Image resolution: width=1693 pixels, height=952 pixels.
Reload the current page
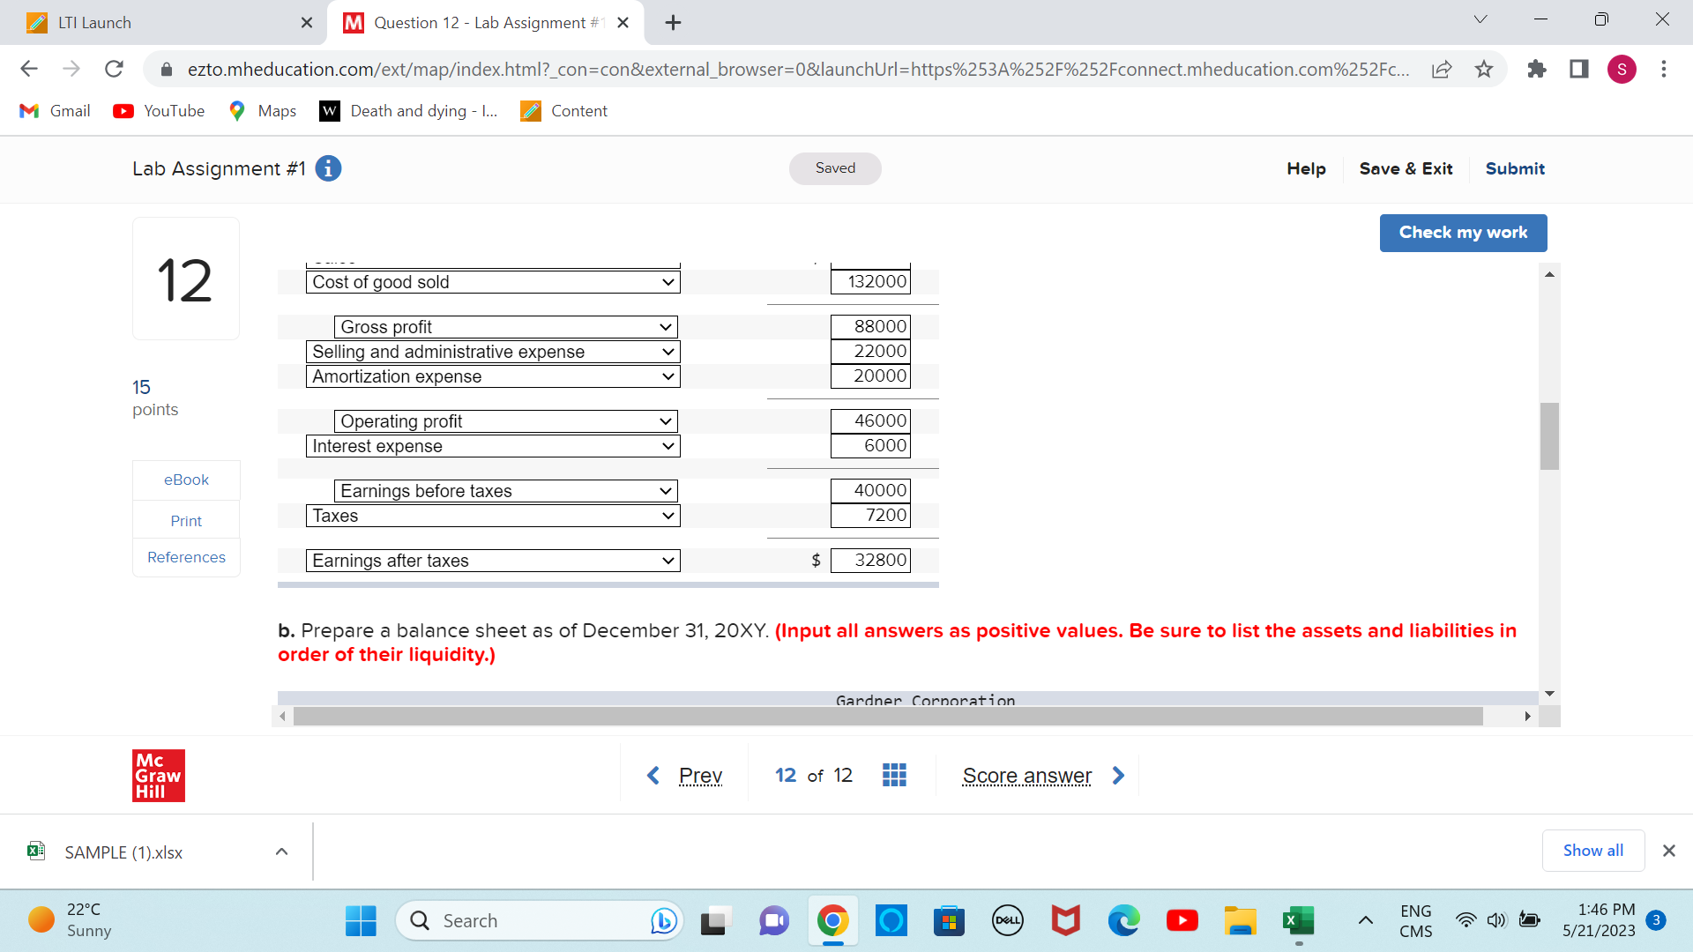point(114,69)
